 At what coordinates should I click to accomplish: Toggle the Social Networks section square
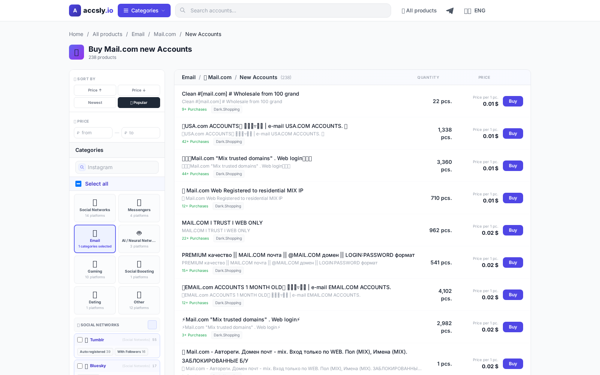pyautogui.click(x=152, y=325)
